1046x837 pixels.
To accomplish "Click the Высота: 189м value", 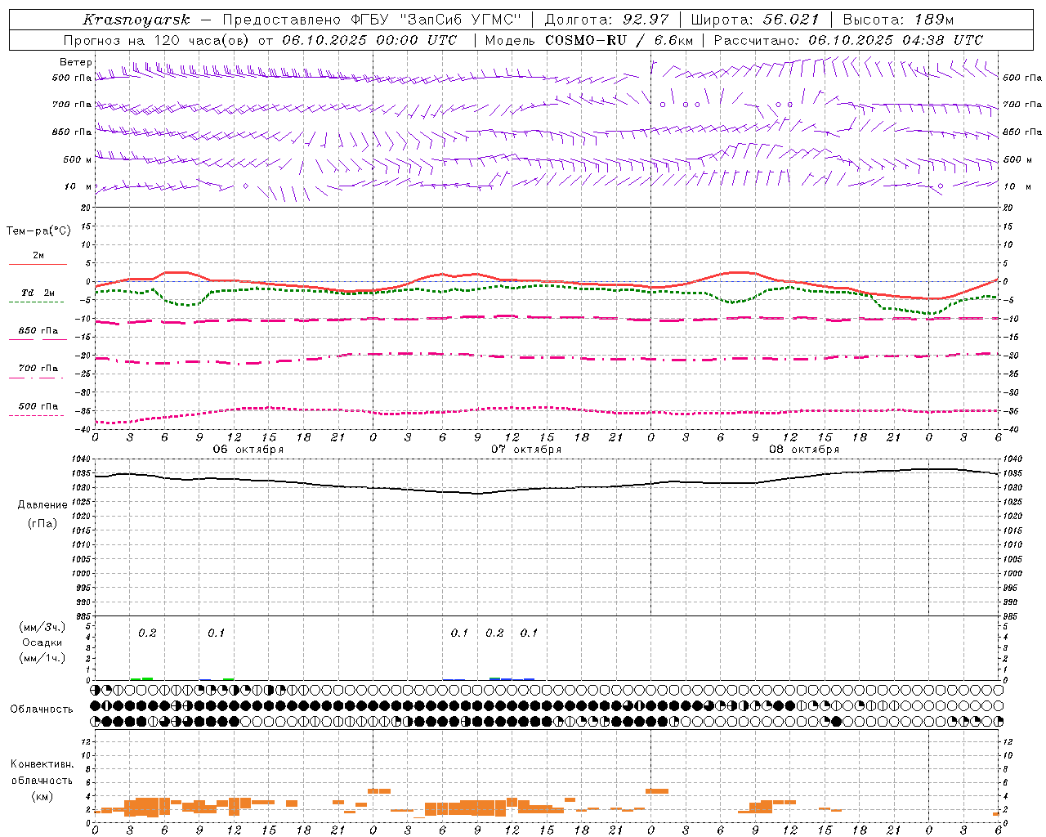I will pyautogui.click(x=898, y=20).
